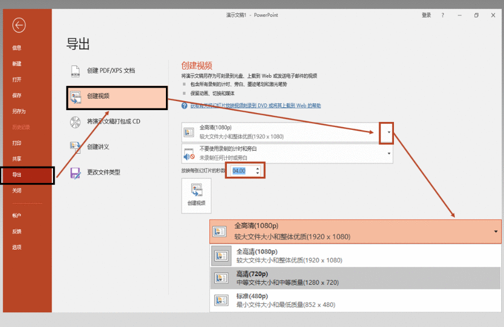Open Help via the question mark icon
The height and width of the screenshot is (327, 504).
(442, 15)
